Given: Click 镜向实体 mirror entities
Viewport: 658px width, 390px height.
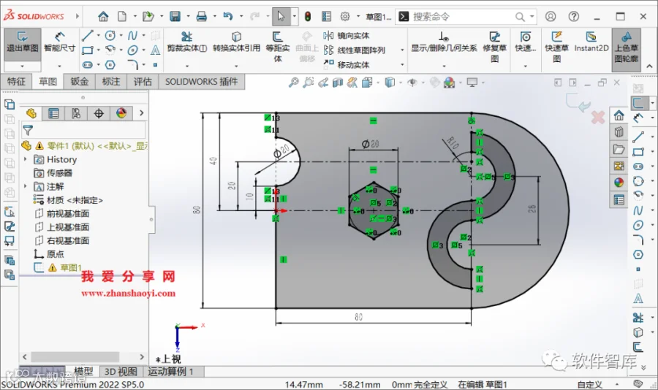Looking at the screenshot, I should click(347, 36).
